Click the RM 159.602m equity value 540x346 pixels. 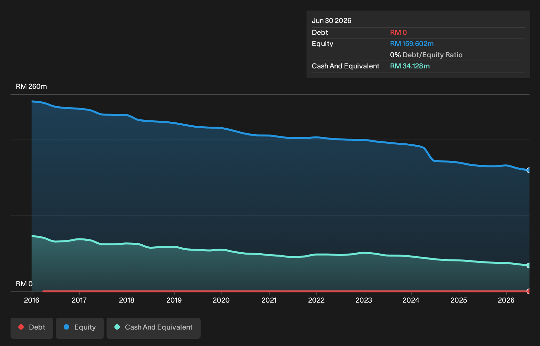coord(412,44)
